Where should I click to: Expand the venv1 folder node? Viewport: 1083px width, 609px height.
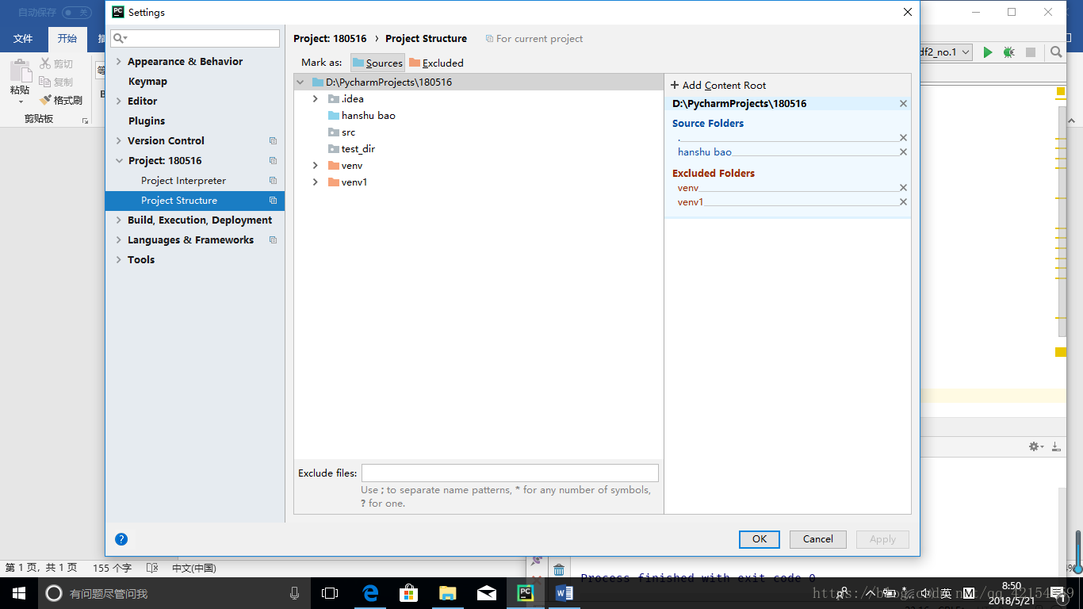click(x=315, y=182)
